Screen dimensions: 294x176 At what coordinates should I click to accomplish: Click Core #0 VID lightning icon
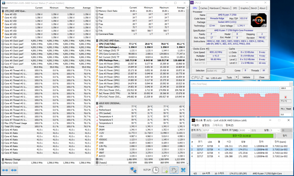(x=3, y=14)
